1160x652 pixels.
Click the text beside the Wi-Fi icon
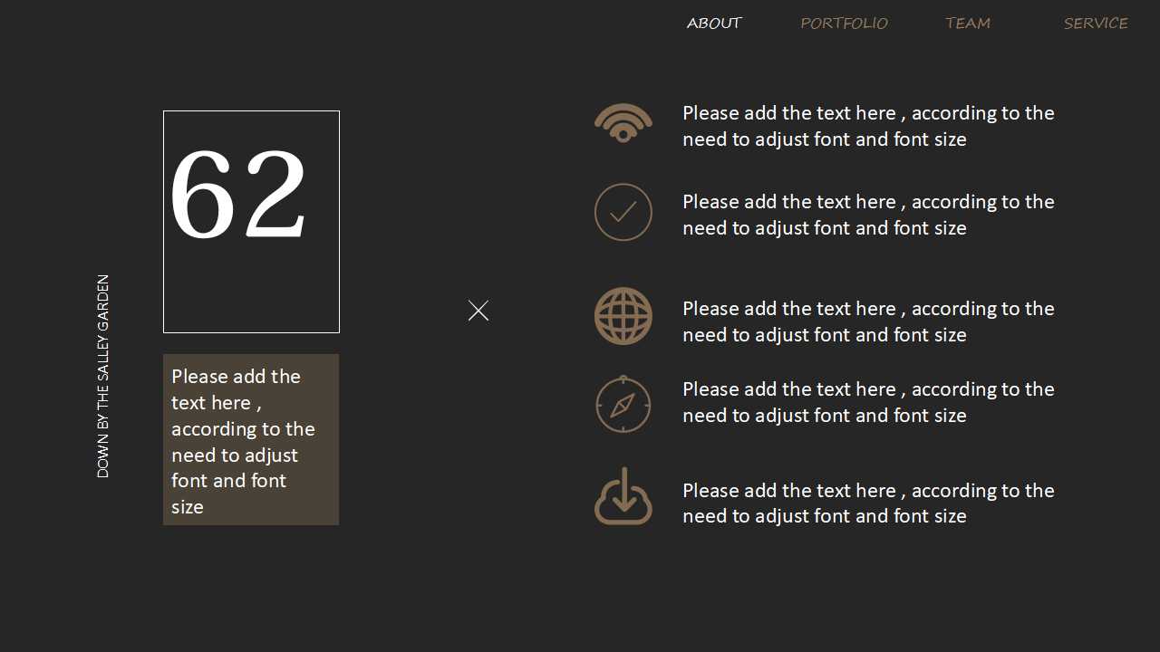pyautogui.click(x=868, y=126)
